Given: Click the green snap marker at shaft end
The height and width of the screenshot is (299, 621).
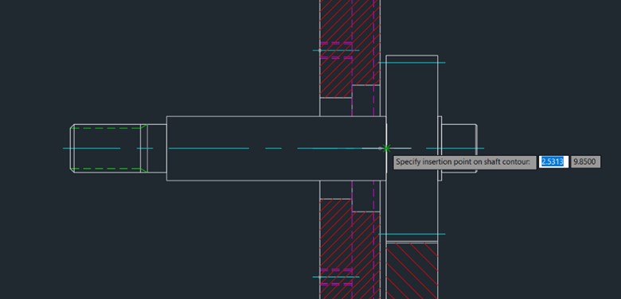Looking at the screenshot, I should [x=387, y=149].
